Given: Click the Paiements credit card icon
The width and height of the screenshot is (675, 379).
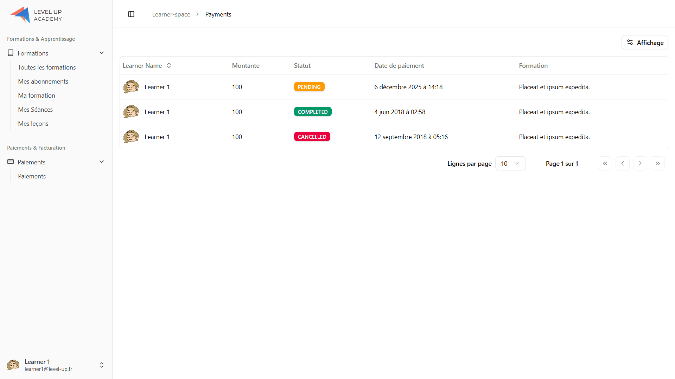Looking at the screenshot, I should pos(11,162).
